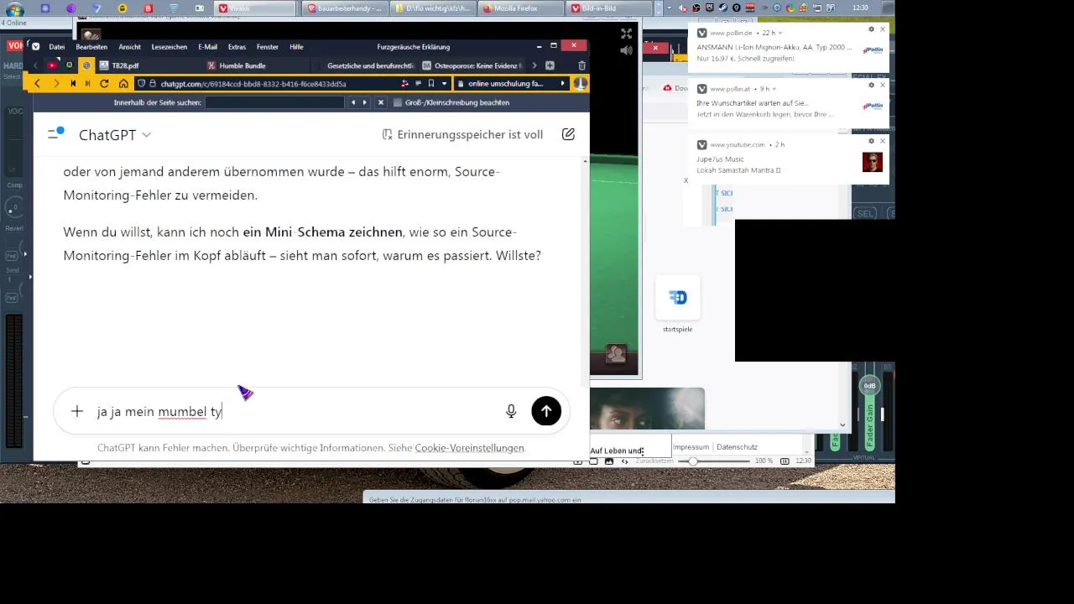1074x604 pixels.
Task: Go forward with the browser forward arrow
Action: point(56,84)
